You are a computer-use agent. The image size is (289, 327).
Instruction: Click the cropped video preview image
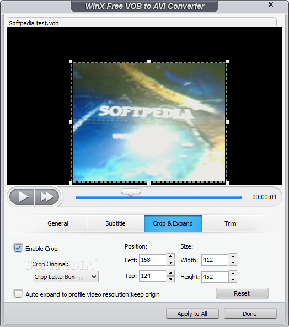[149, 122]
